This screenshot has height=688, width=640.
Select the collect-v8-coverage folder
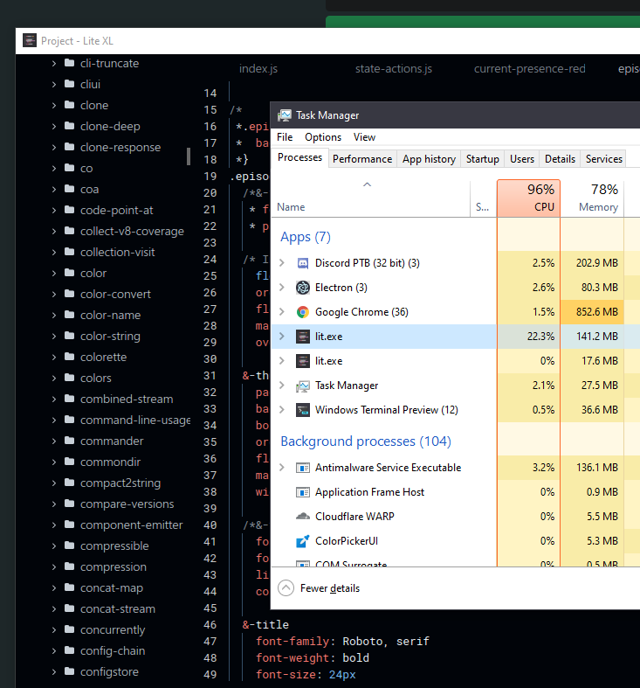coord(132,232)
